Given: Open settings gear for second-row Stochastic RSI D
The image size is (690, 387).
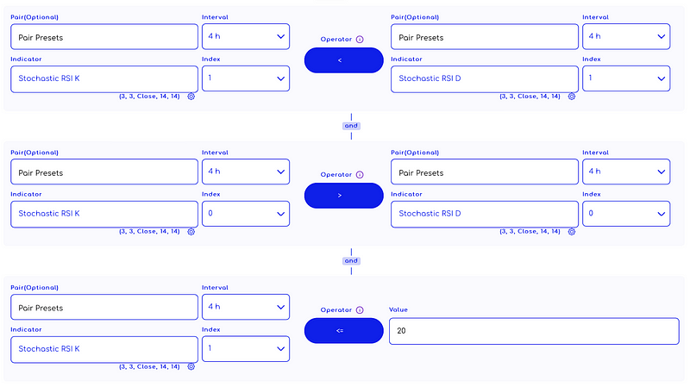Looking at the screenshot, I should (572, 232).
